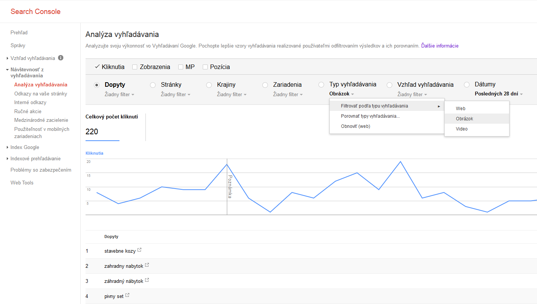537x304 pixels.
Task: Open external link icon for záhradný nábytok
Action: pyautogui.click(x=147, y=280)
